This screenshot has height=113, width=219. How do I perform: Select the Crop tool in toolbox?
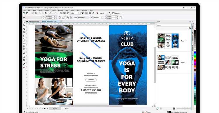(24, 29)
